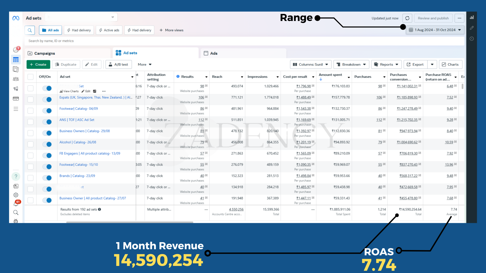Expand the Columns: Sunil dropdown
The height and width of the screenshot is (273, 486).
point(310,64)
